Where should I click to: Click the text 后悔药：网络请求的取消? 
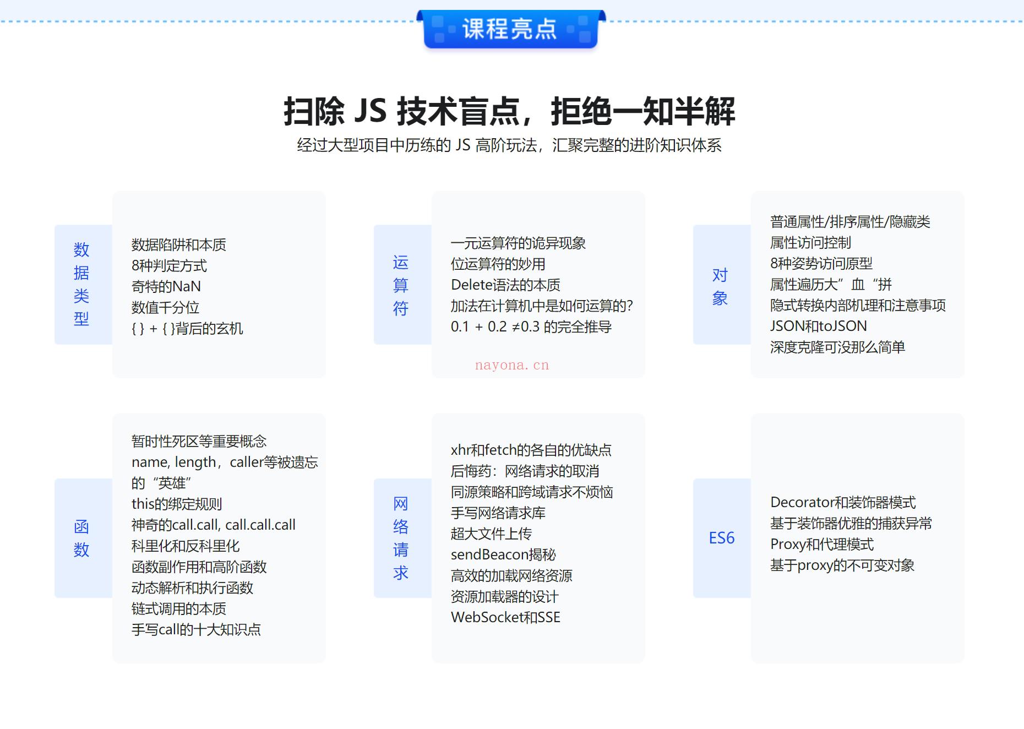(x=525, y=471)
